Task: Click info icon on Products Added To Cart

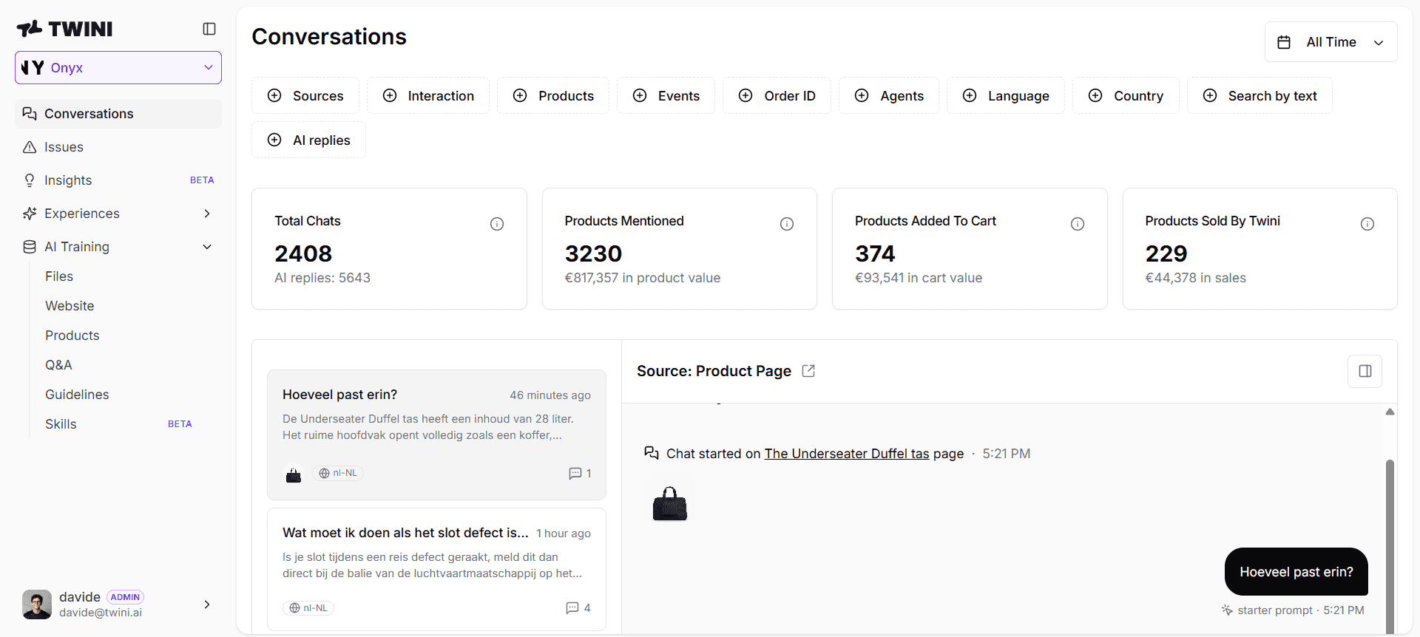Action: [1078, 224]
